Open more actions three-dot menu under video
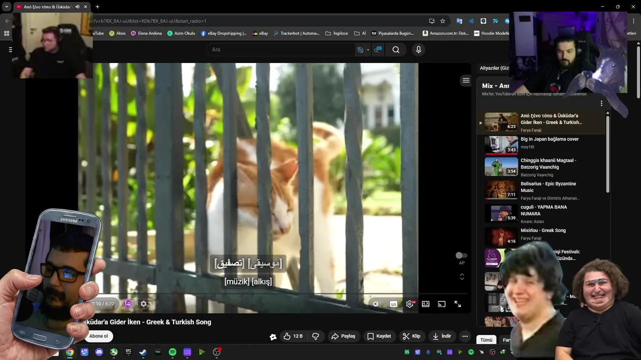The image size is (641, 360). (465, 336)
